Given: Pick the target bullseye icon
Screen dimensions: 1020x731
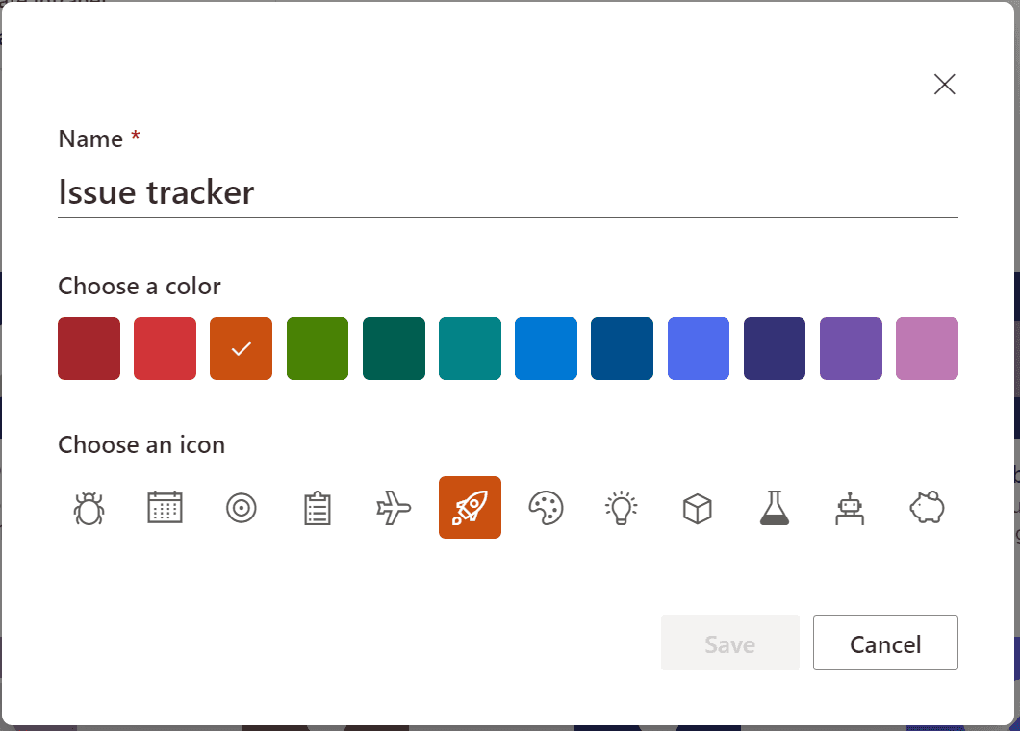Looking at the screenshot, I should click(x=242, y=507).
